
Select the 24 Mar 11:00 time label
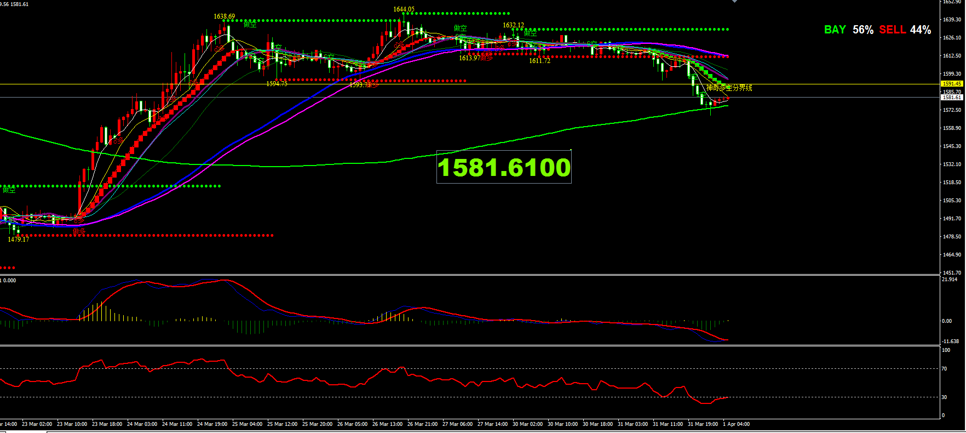pyautogui.click(x=177, y=424)
